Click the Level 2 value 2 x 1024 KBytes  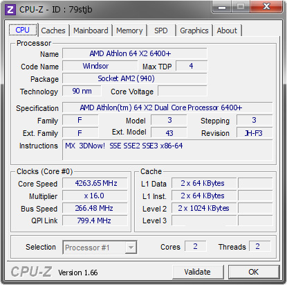[204, 208]
